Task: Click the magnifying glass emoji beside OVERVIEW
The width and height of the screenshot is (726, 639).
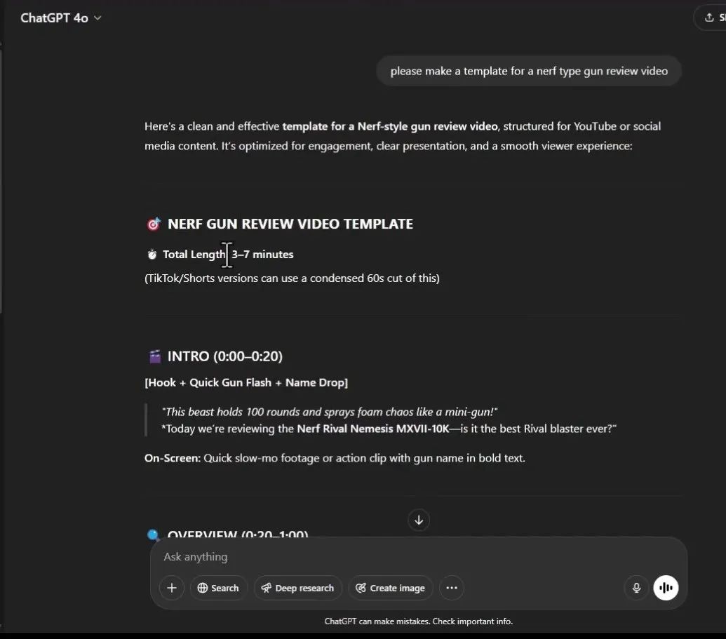Action: [154, 534]
